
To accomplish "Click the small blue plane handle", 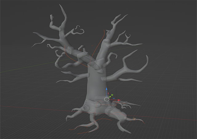I will point(114,99).
